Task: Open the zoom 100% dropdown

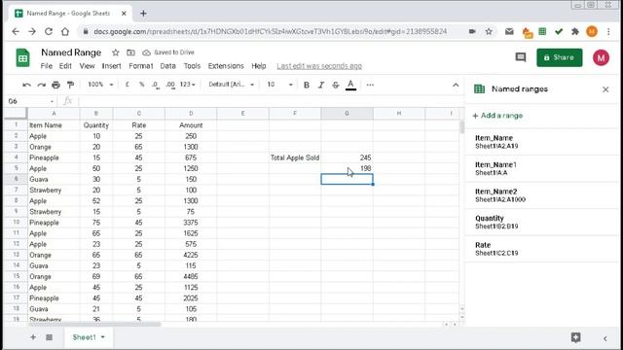Action: 100,85
